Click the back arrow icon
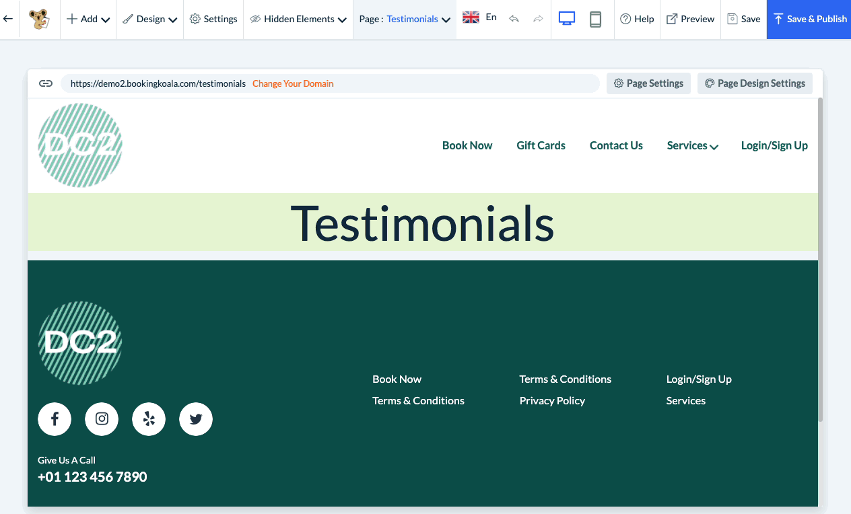The height and width of the screenshot is (514, 851). 8,19
